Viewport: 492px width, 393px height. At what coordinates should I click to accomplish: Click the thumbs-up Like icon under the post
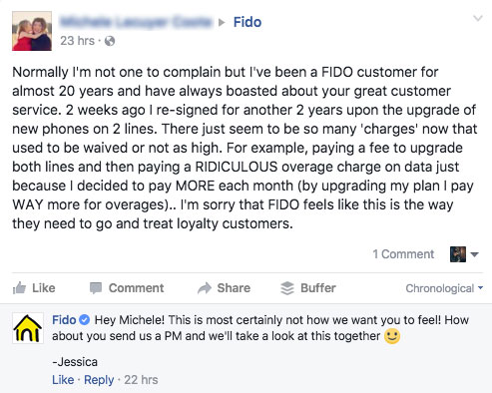[x=19, y=288]
